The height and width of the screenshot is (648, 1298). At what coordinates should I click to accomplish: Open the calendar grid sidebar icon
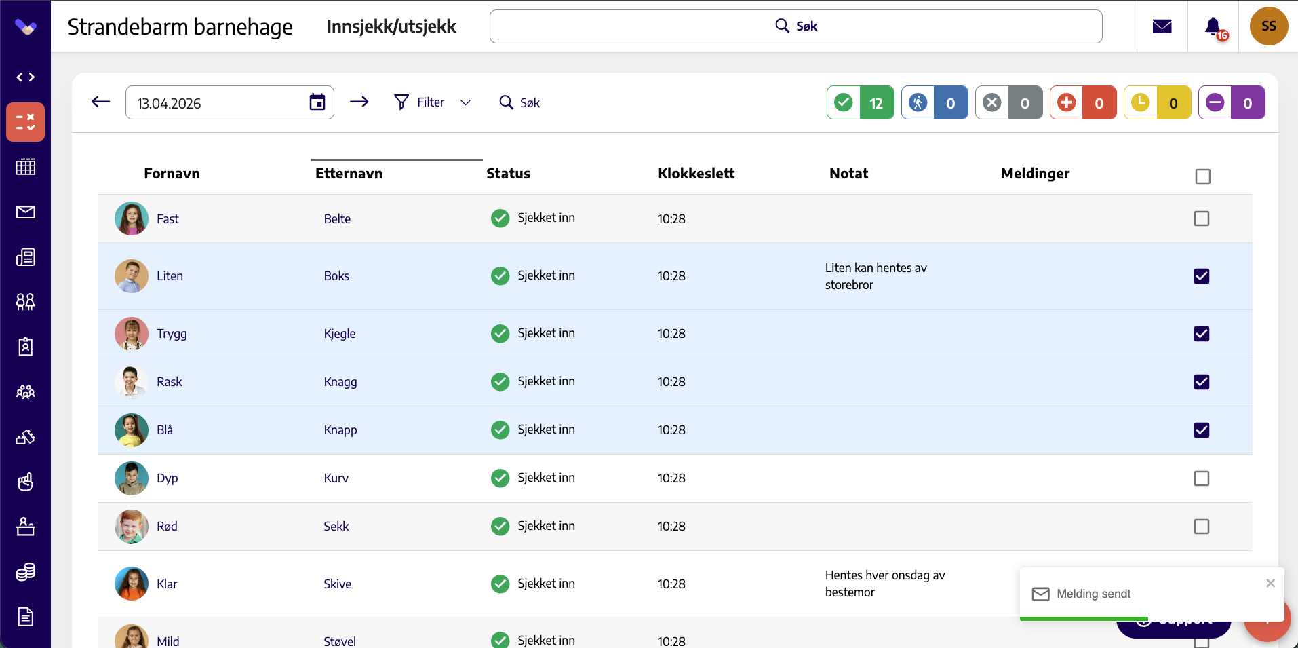coord(26,167)
